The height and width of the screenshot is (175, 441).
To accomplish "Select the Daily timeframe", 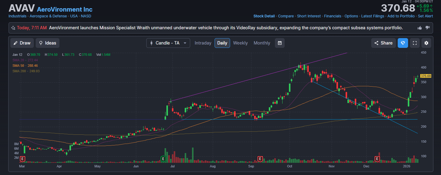I will 222,43.
